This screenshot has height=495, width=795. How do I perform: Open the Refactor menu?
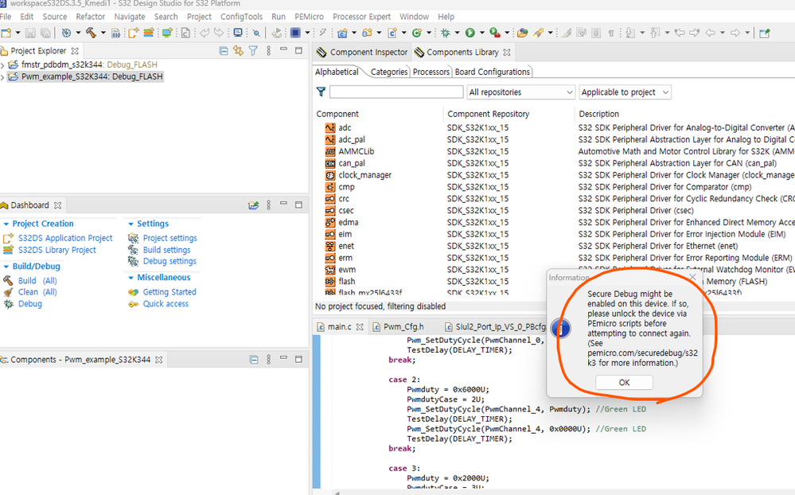tap(90, 17)
